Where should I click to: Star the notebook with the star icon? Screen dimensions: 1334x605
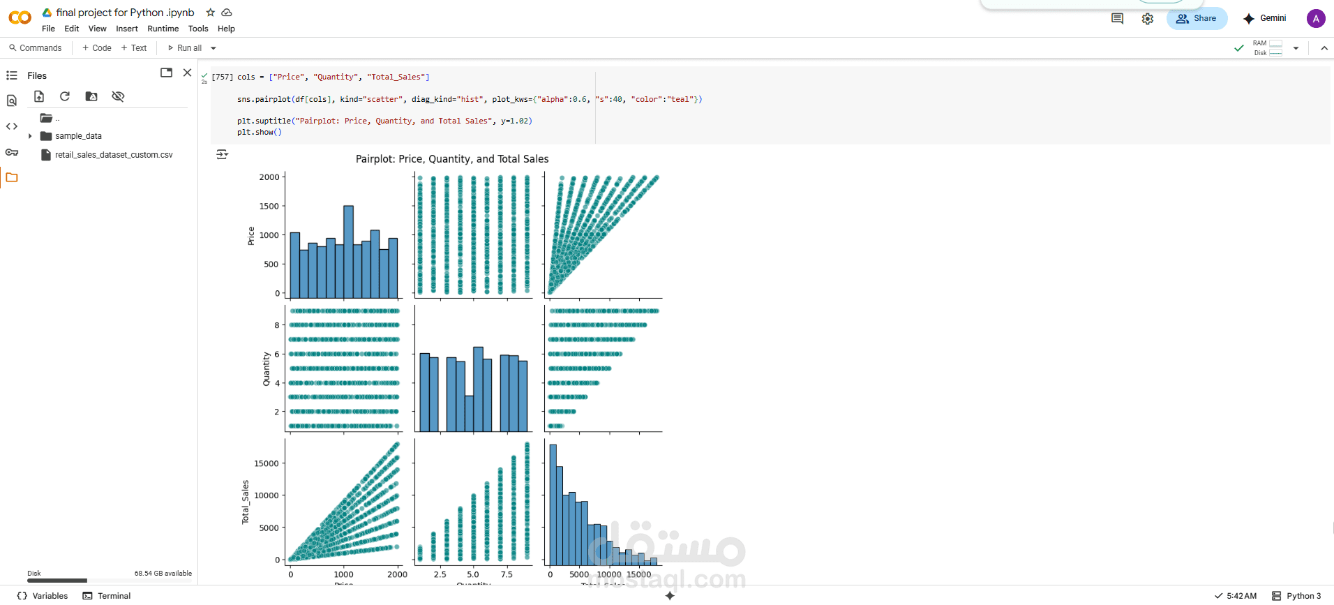[211, 13]
